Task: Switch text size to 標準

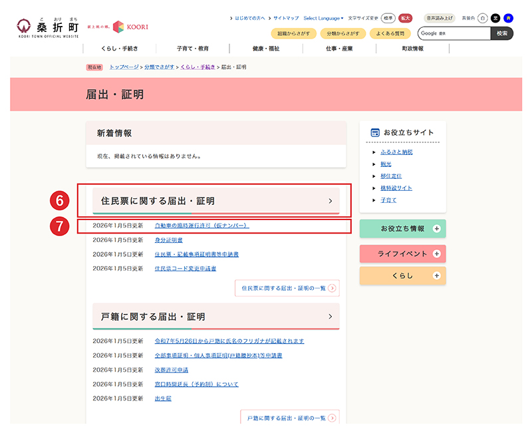Action: pyautogui.click(x=390, y=18)
